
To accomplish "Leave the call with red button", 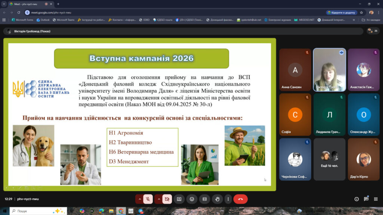I will (x=240, y=199).
